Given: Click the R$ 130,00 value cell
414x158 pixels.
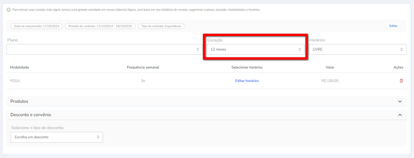Looking at the screenshot, I should pos(330,81).
